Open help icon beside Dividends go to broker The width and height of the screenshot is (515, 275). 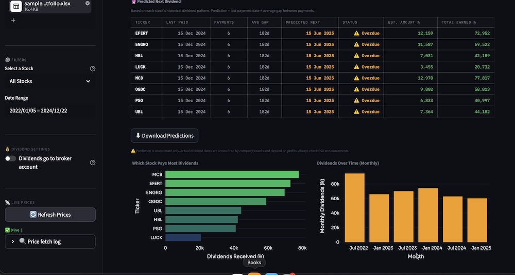tap(93, 163)
